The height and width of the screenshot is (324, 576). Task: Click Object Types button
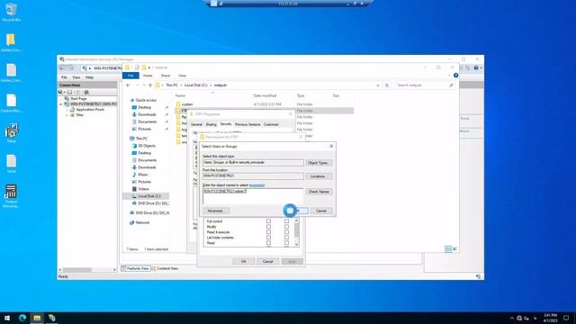(x=319, y=163)
